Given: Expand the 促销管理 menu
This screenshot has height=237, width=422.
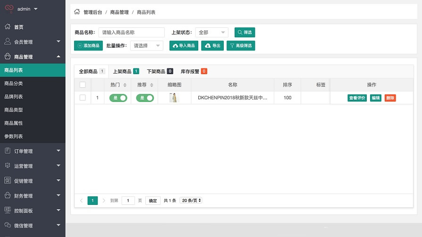Looking at the screenshot, I should (59, 180).
